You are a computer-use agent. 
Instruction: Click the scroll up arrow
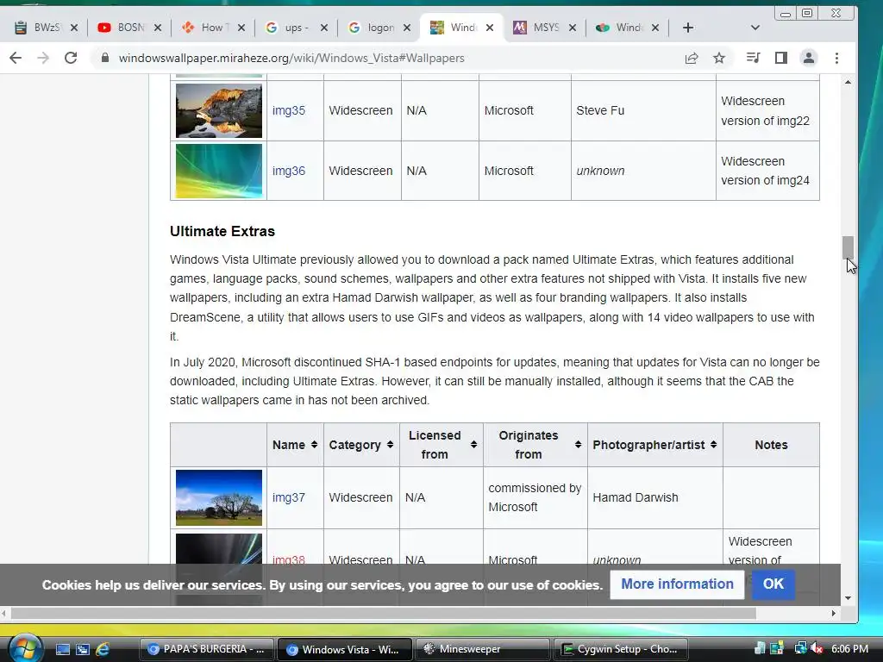coord(849,82)
